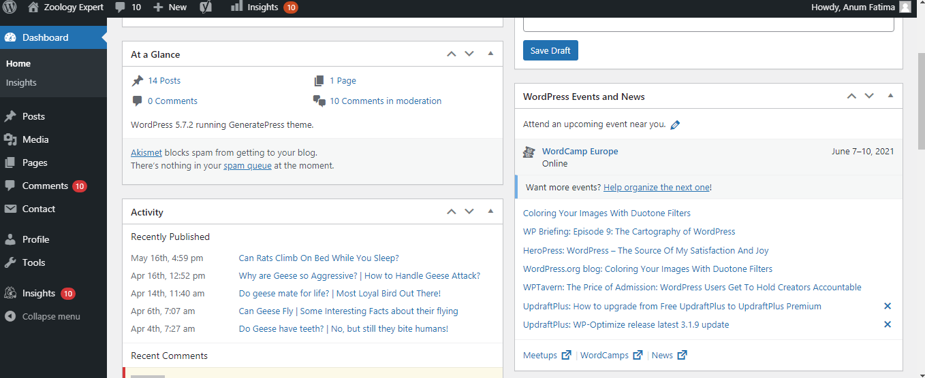Click the Comments count badge in sidebar
The image size is (925, 378).
click(79, 186)
